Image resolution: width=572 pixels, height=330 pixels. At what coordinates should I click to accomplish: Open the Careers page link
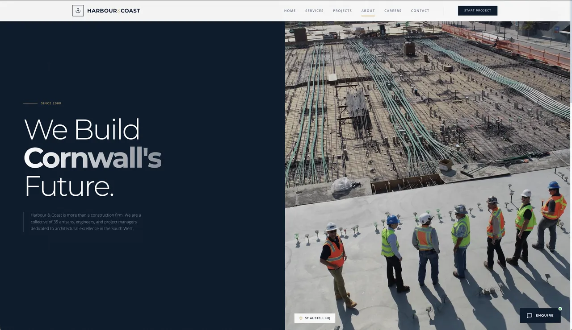pyautogui.click(x=393, y=11)
